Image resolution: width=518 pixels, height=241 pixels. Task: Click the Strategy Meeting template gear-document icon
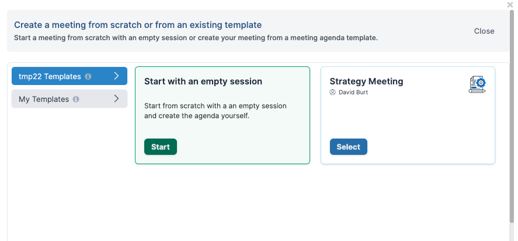click(477, 84)
